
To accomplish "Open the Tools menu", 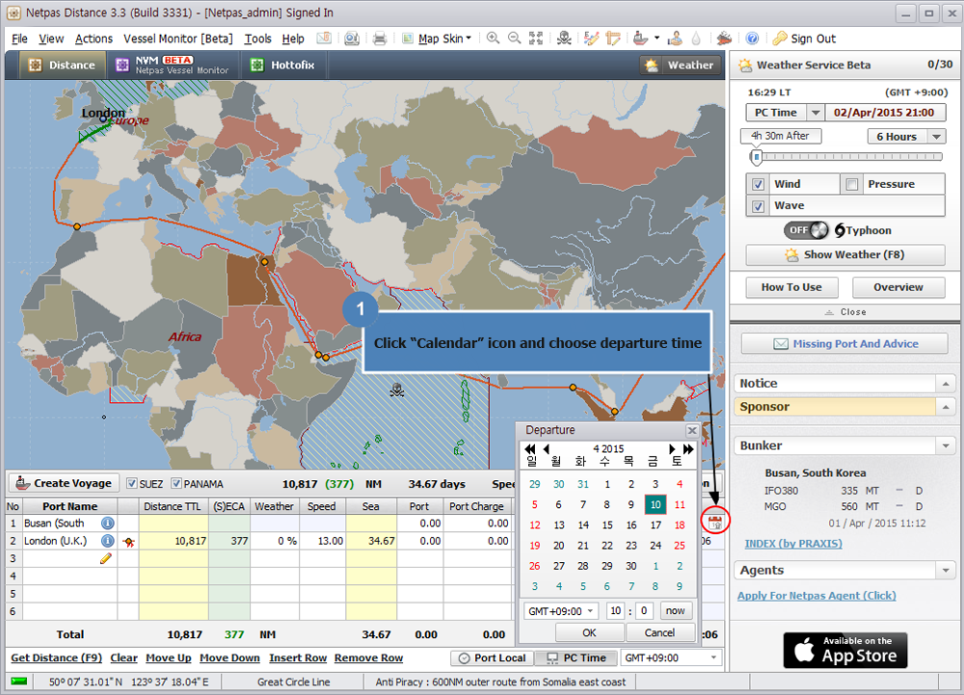I will (x=257, y=39).
